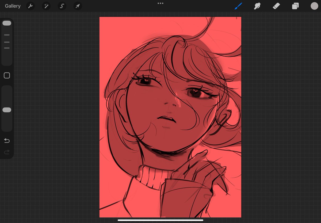Tap the three-dot multitasking menu
Viewport: 321px width, 223px height.
tap(160, 3)
